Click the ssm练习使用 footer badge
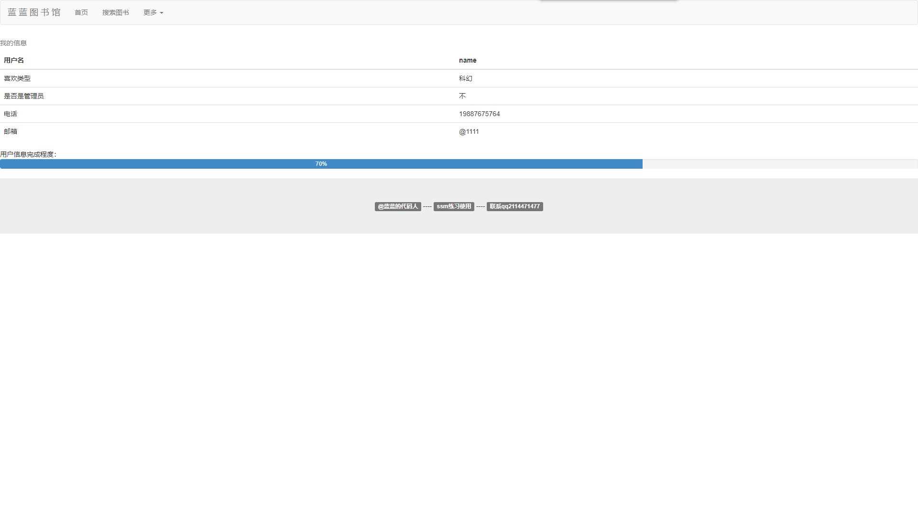Screen dimensions: 918x516 pos(454,206)
